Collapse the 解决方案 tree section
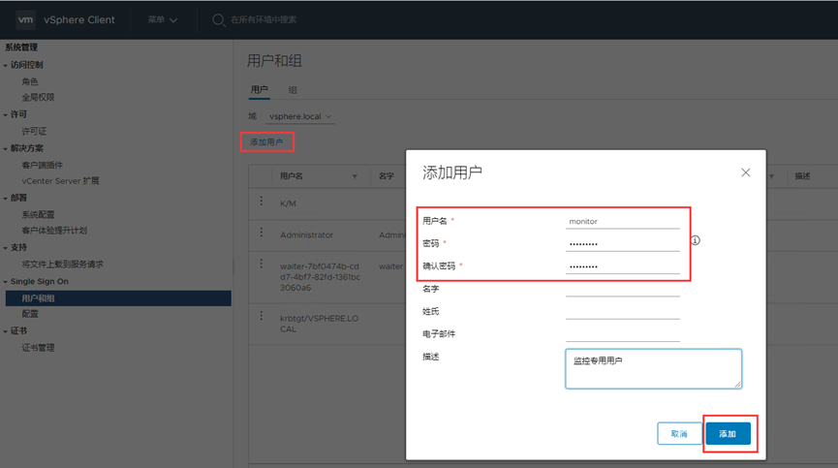Image resolution: width=838 pixels, height=468 pixels. click(x=6, y=148)
